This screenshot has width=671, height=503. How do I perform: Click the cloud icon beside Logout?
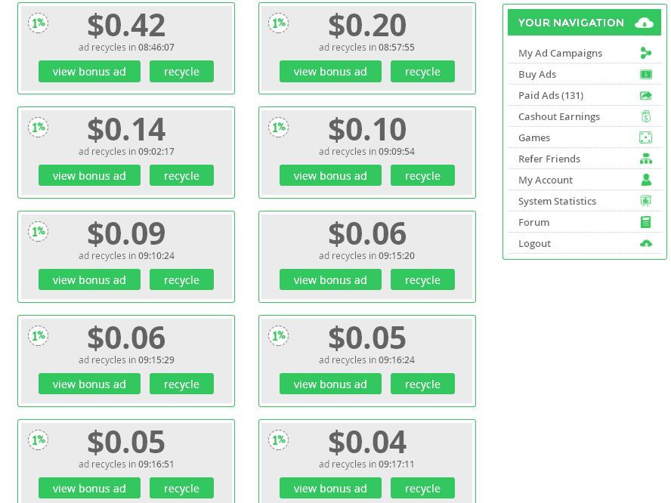tap(646, 243)
